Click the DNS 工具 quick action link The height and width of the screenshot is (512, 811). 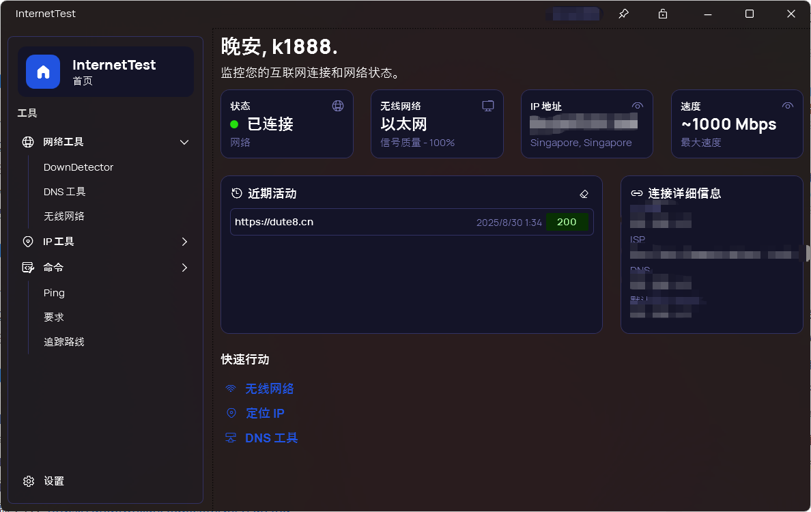pos(272,438)
